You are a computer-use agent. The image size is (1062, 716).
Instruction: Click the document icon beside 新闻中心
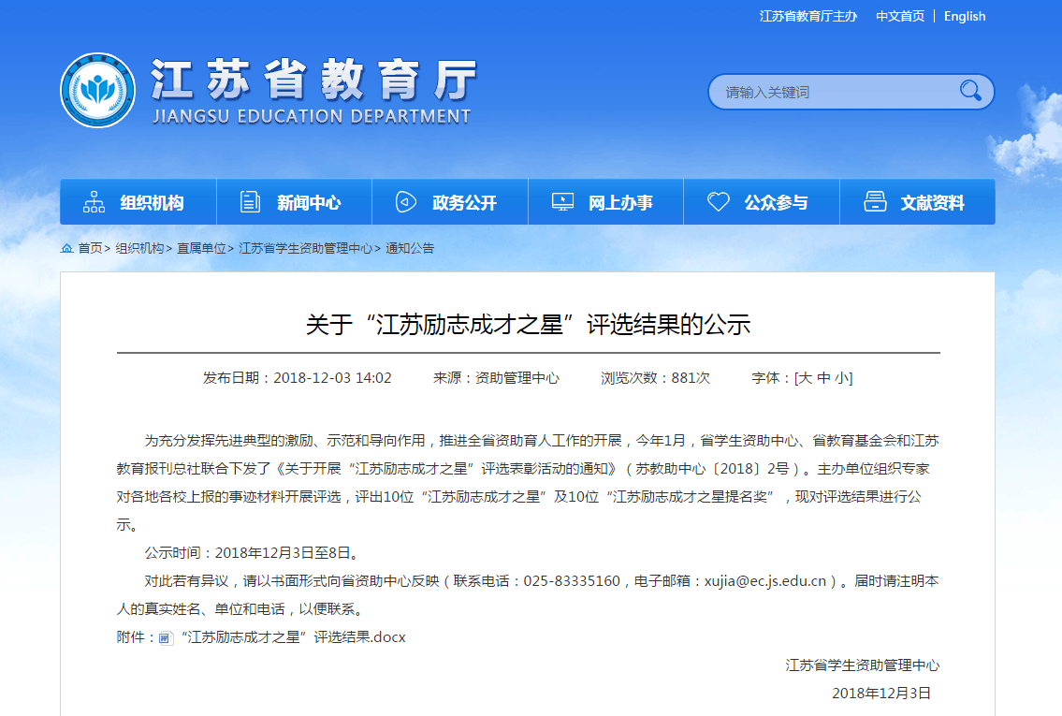coord(250,202)
